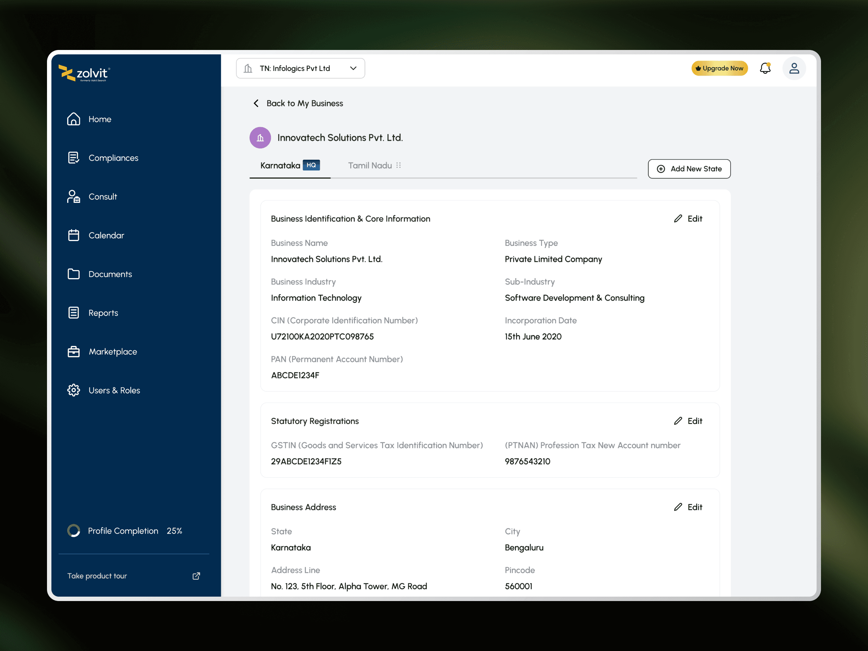Open the user profile avatar icon
Image resolution: width=868 pixels, height=651 pixels.
pos(794,68)
